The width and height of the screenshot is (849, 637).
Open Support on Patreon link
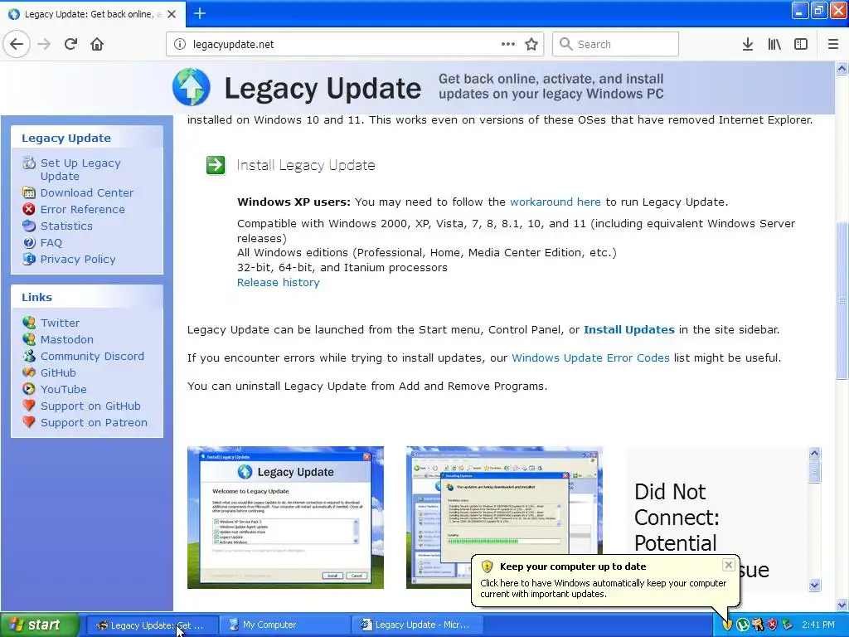94,422
